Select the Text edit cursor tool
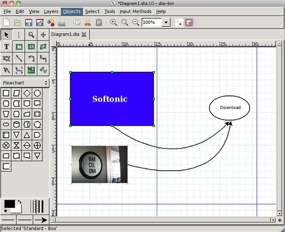Screen dimensions: 285x232 click(x=18, y=35)
